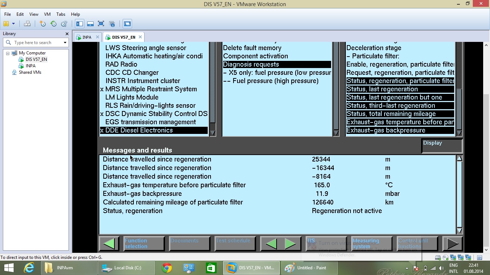Open Windows Store from taskbar

tap(211, 268)
